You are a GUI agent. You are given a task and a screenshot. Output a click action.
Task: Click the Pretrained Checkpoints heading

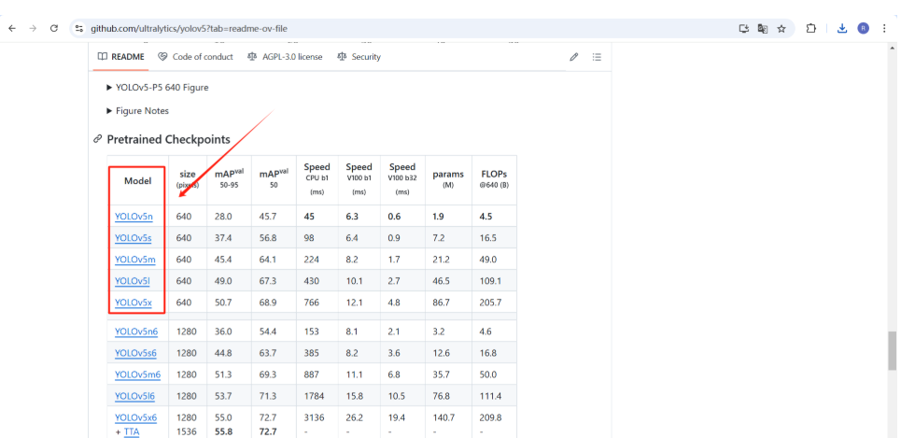pyautogui.click(x=168, y=139)
